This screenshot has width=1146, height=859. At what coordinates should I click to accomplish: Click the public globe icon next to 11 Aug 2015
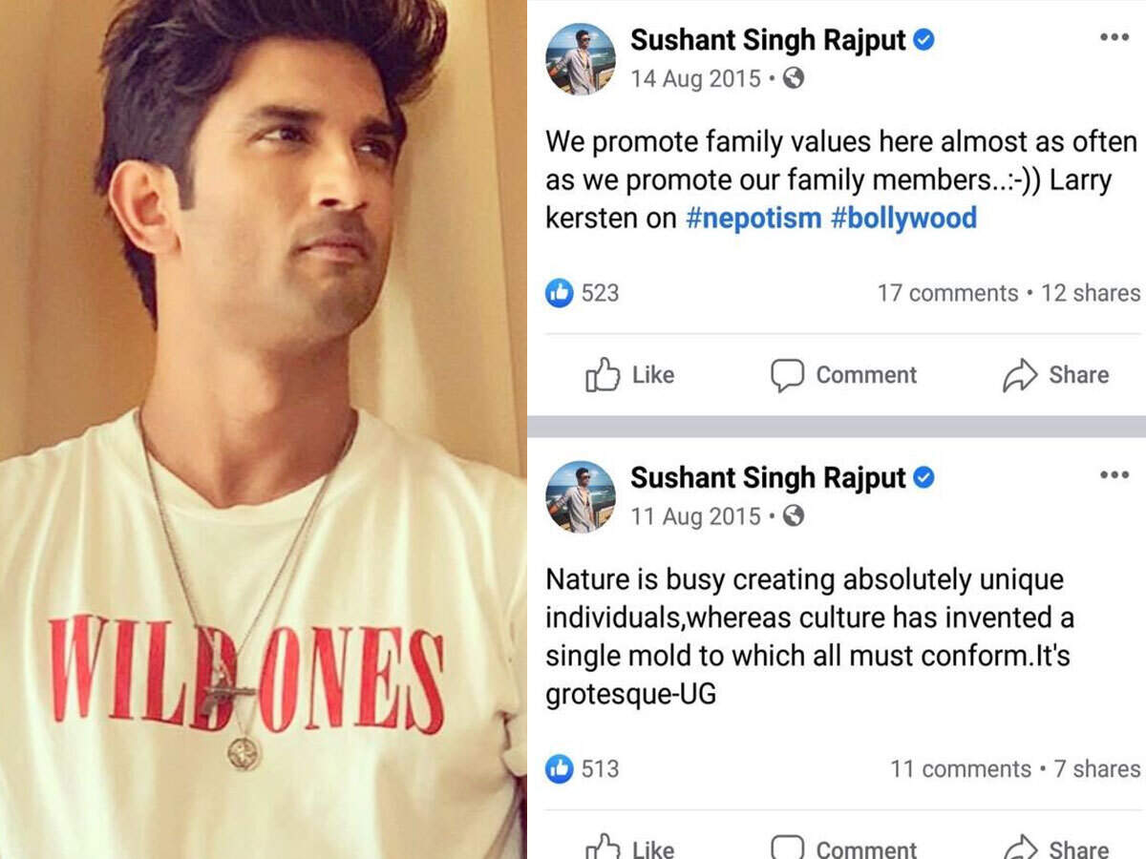coord(793,516)
